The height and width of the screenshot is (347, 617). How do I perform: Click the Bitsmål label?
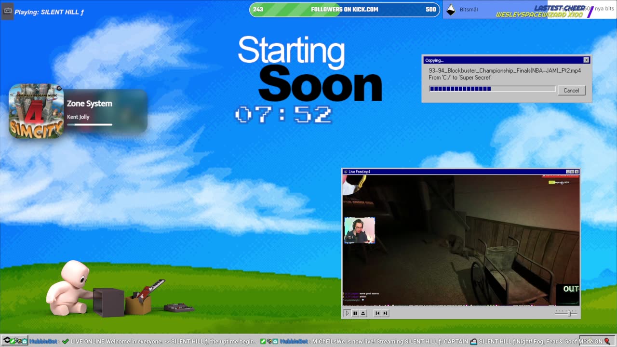tap(469, 10)
